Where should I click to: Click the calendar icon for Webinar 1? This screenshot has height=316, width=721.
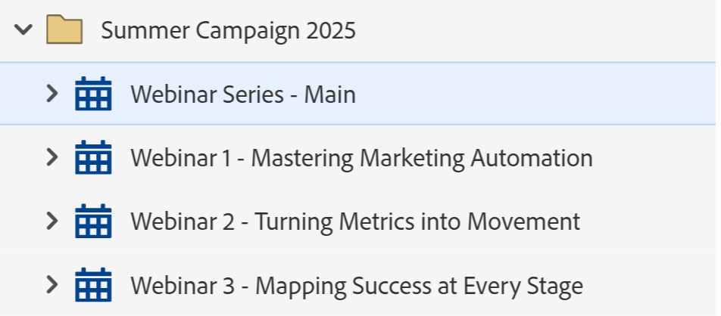pos(93,158)
